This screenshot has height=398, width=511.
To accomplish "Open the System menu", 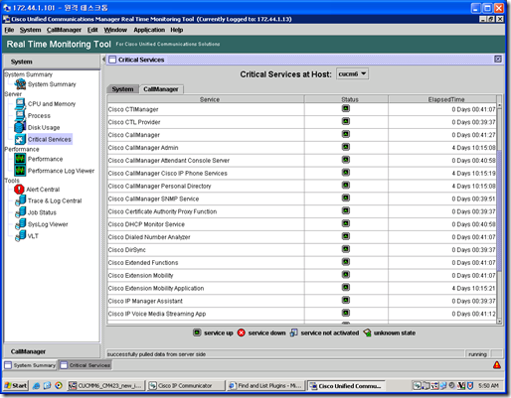I will tap(30, 30).
